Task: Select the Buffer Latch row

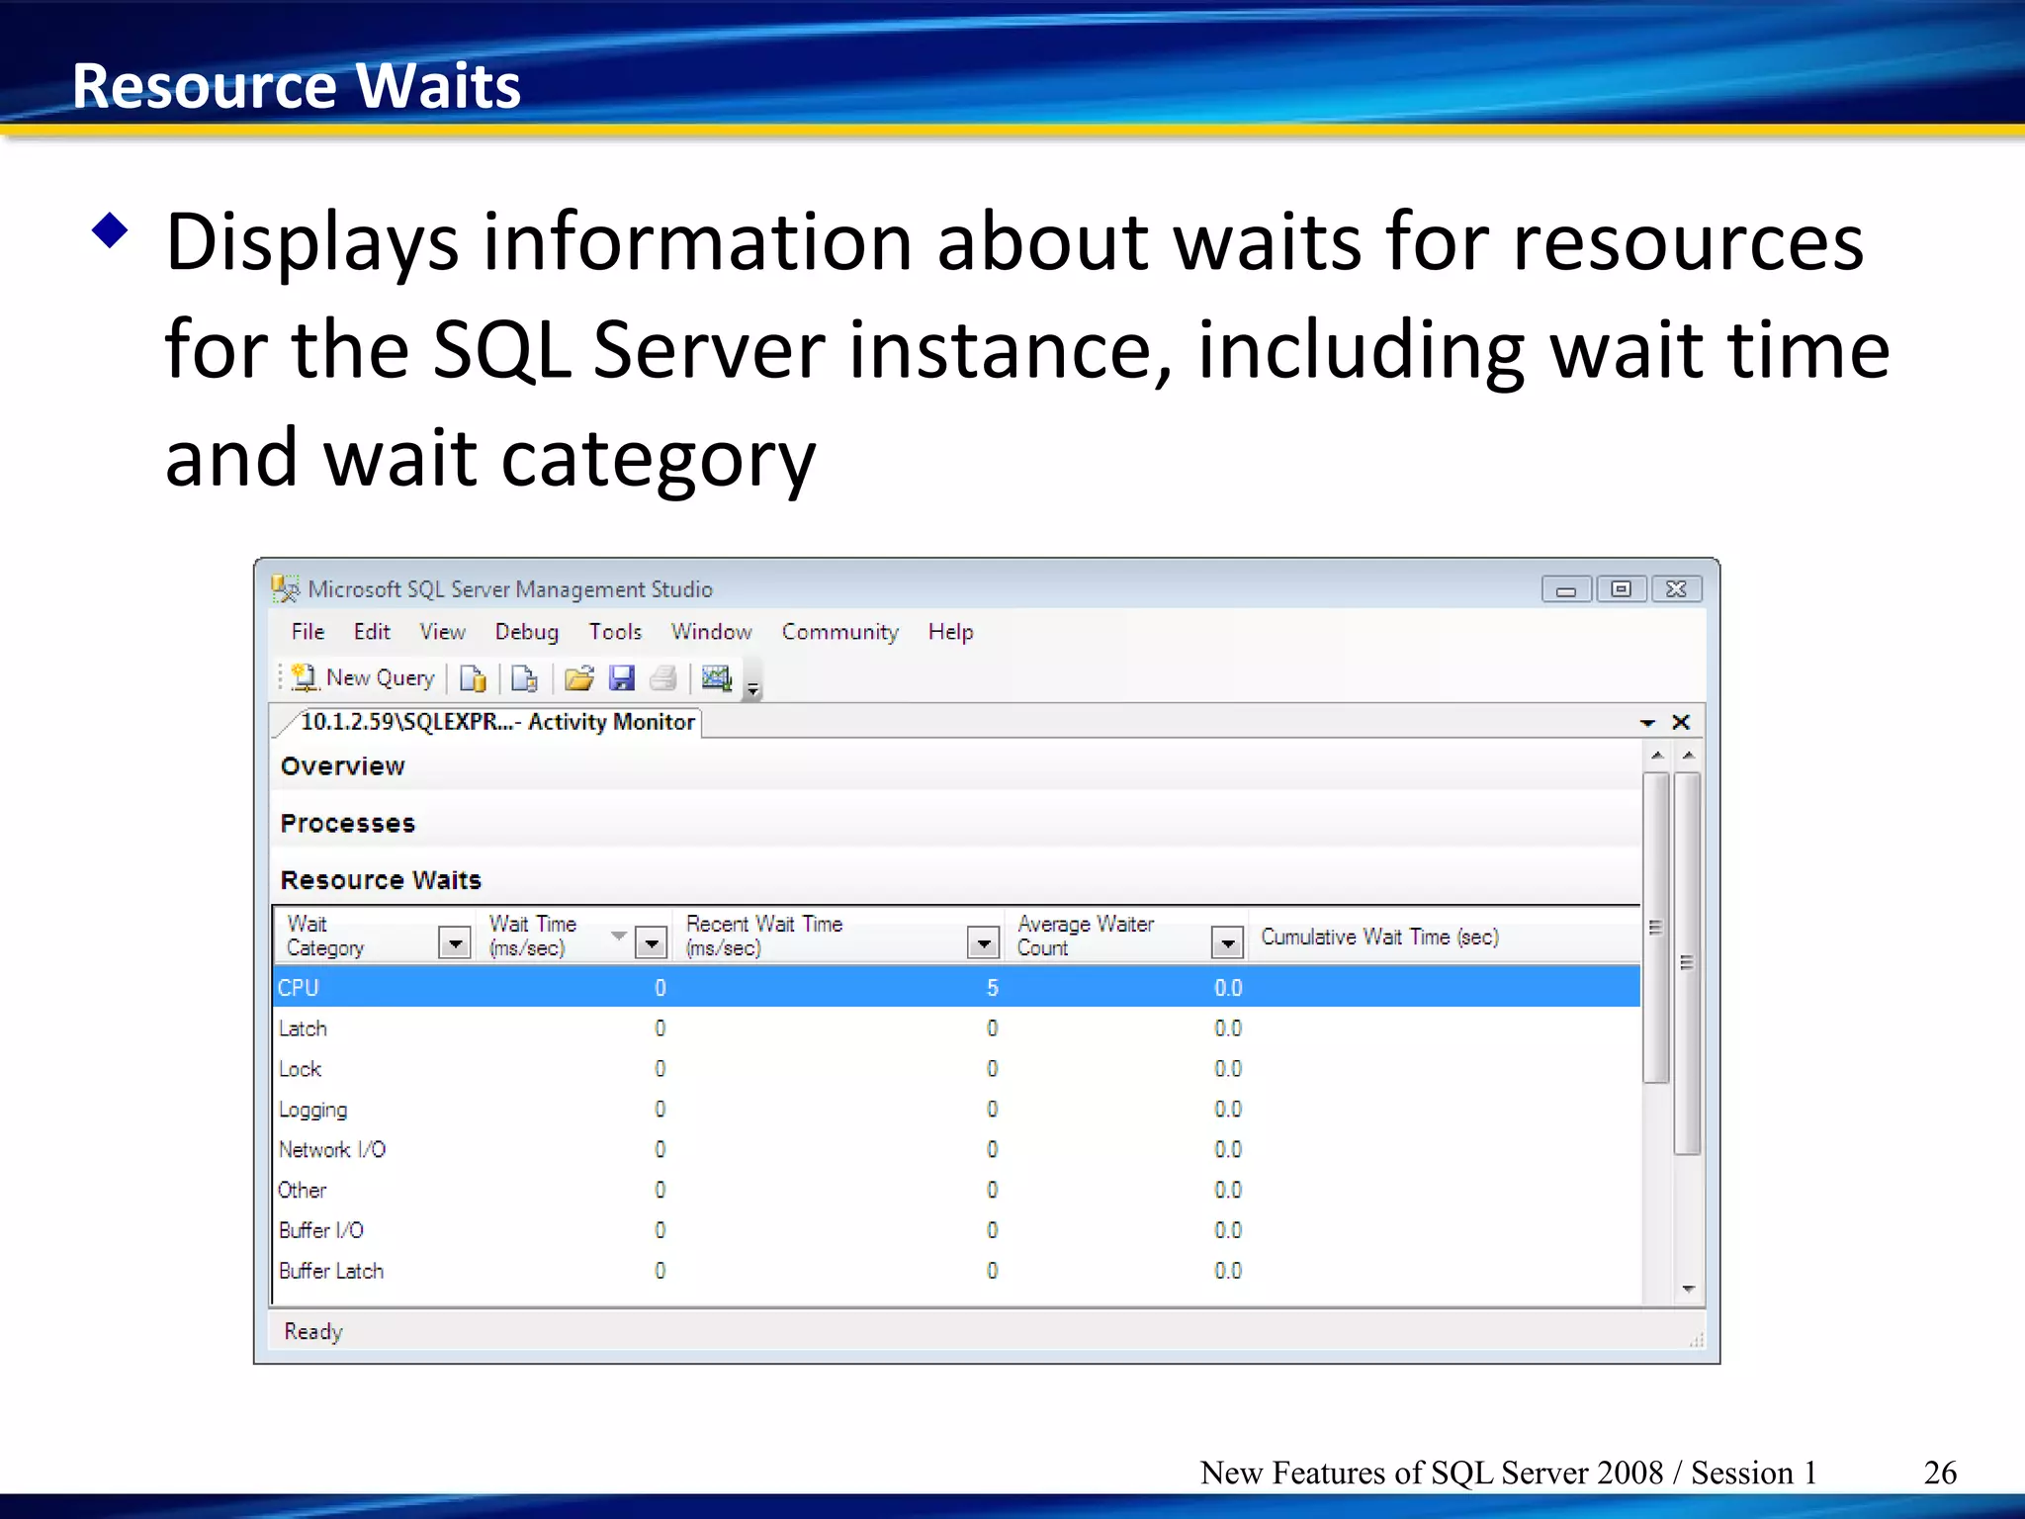Action: click(956, 1271)
